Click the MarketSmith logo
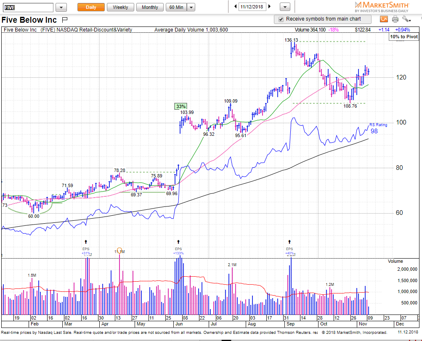This screenshot has width=422, height=341. 382,7
